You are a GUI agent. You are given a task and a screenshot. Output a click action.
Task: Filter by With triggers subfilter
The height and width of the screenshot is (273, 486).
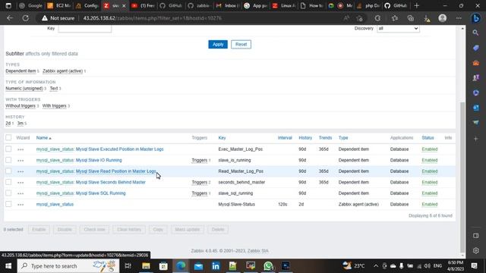54,106
